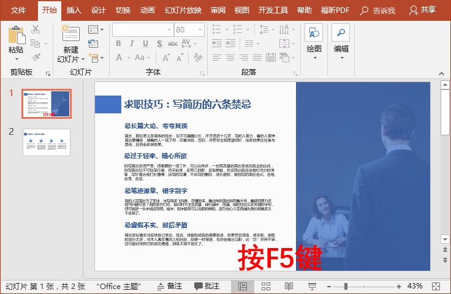Click distribute columns paragraph icon

[270, 58]
